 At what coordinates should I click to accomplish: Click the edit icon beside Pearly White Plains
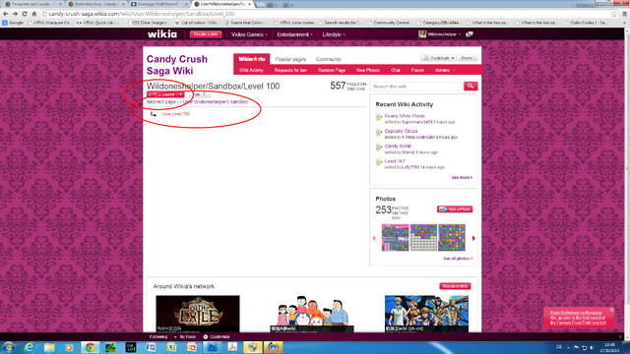[378, 117]
